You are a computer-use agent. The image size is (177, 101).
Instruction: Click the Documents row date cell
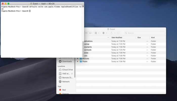pyautogui.click(x=118, y=47)
